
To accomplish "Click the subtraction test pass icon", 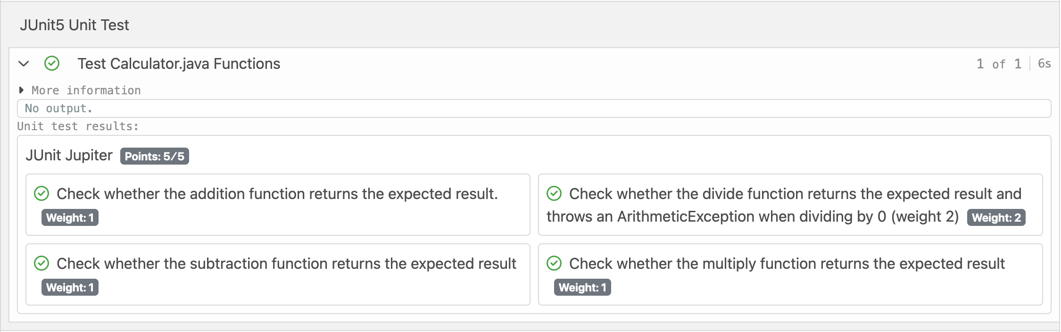I will coord(41,264).
